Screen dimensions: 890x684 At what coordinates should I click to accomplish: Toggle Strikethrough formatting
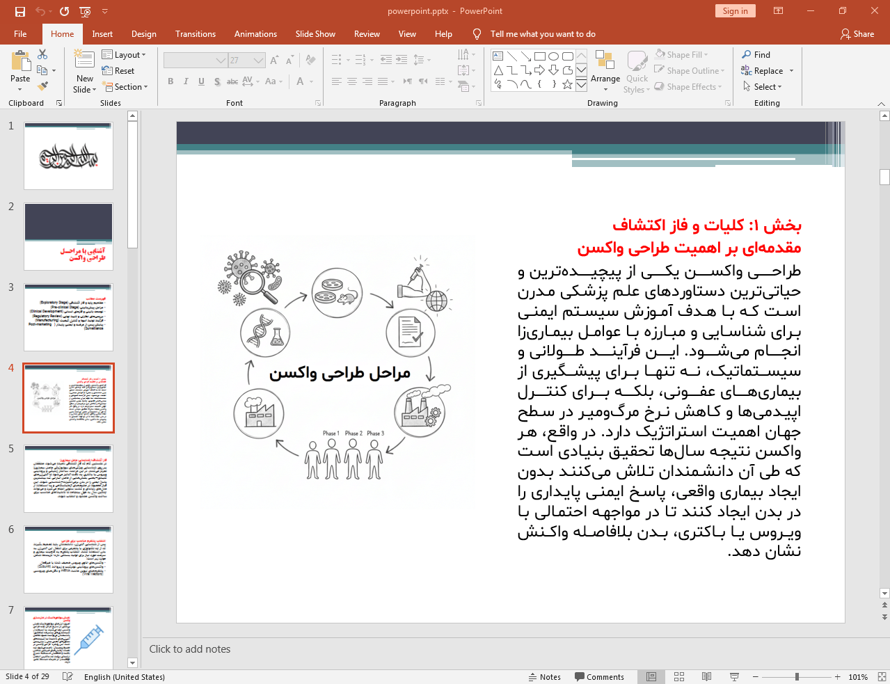(x=232, y=81)
